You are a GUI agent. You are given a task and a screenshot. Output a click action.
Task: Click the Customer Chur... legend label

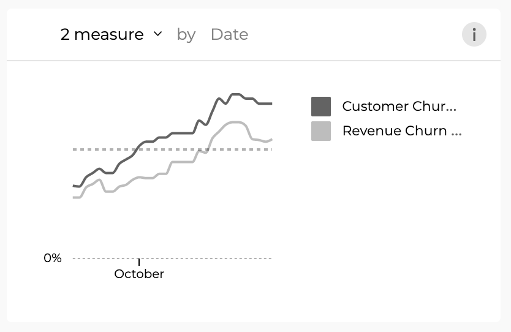399,106
